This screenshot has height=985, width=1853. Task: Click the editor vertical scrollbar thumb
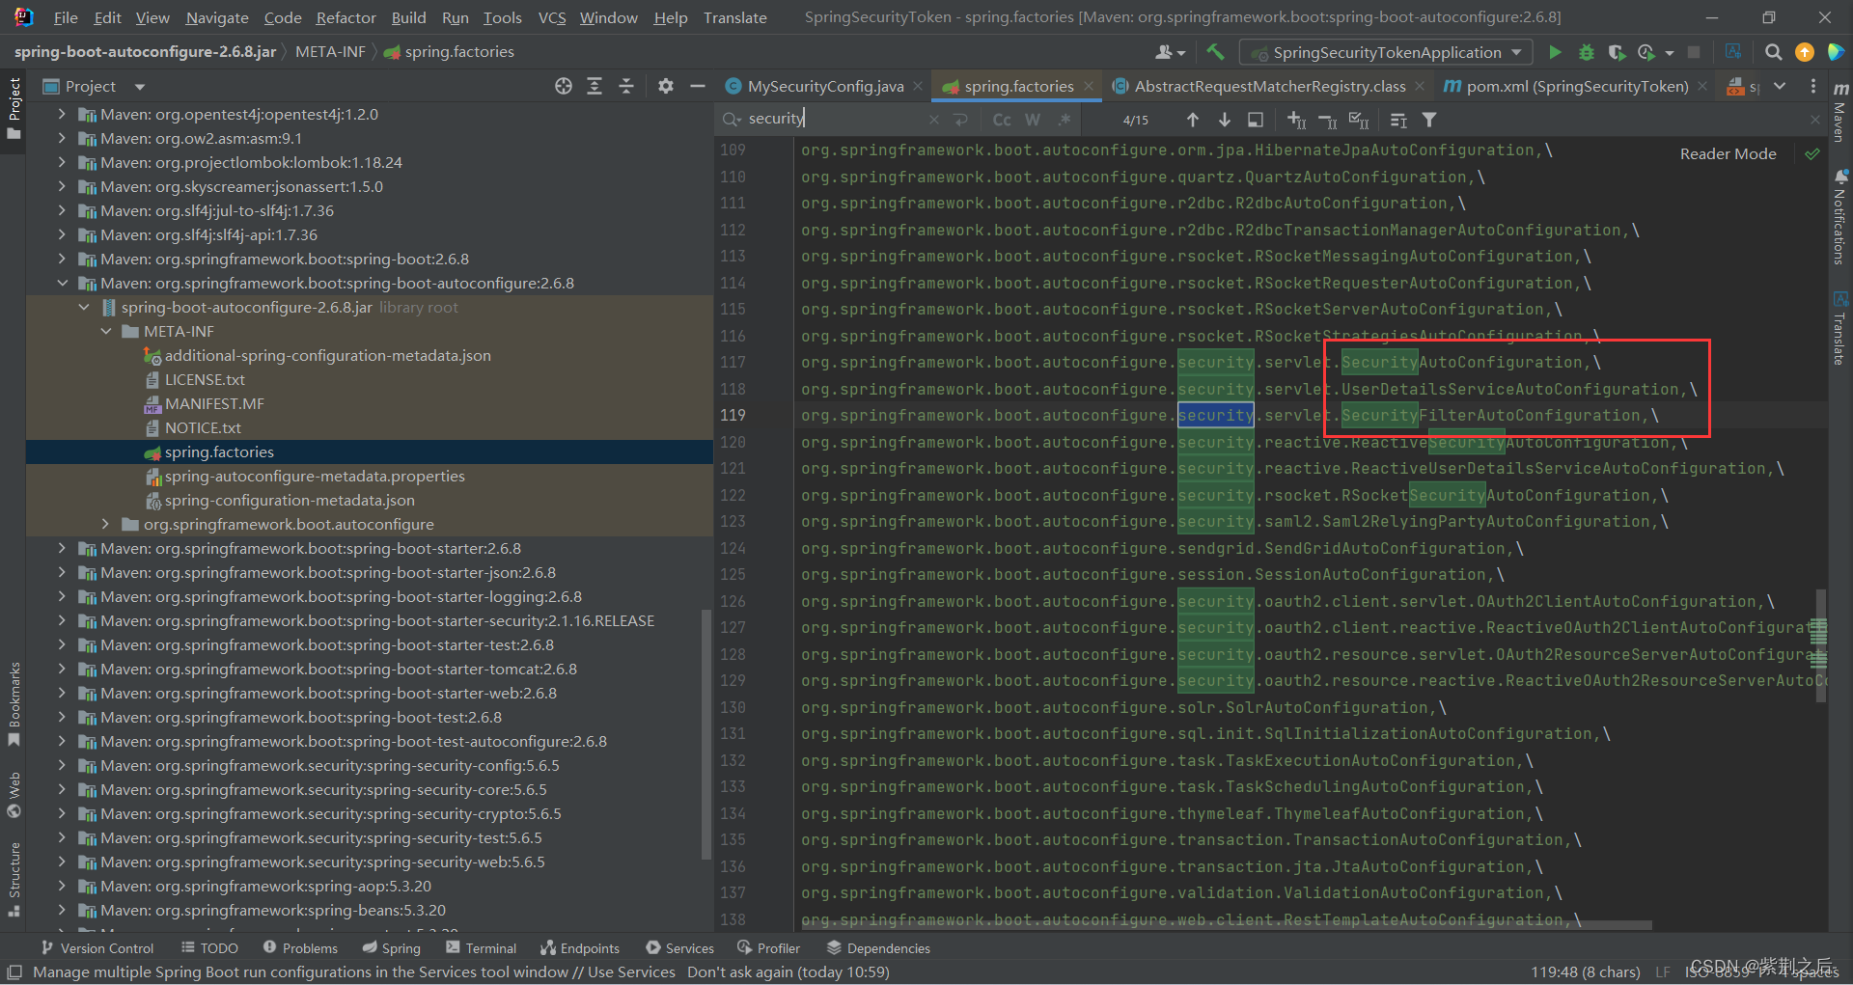(1820, 646)
